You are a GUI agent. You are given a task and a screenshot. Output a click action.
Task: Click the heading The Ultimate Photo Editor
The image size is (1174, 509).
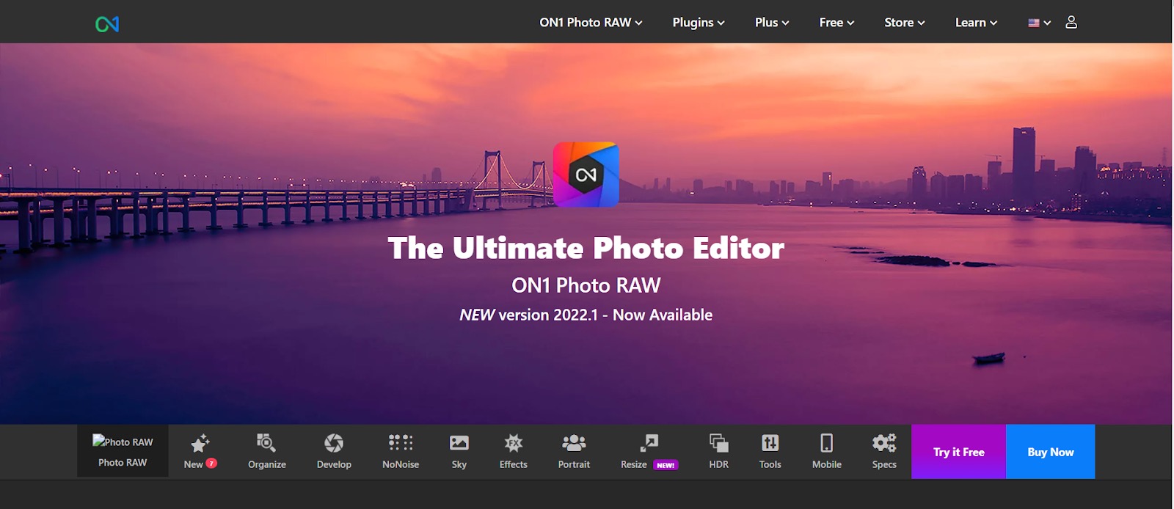click(586, 248)
